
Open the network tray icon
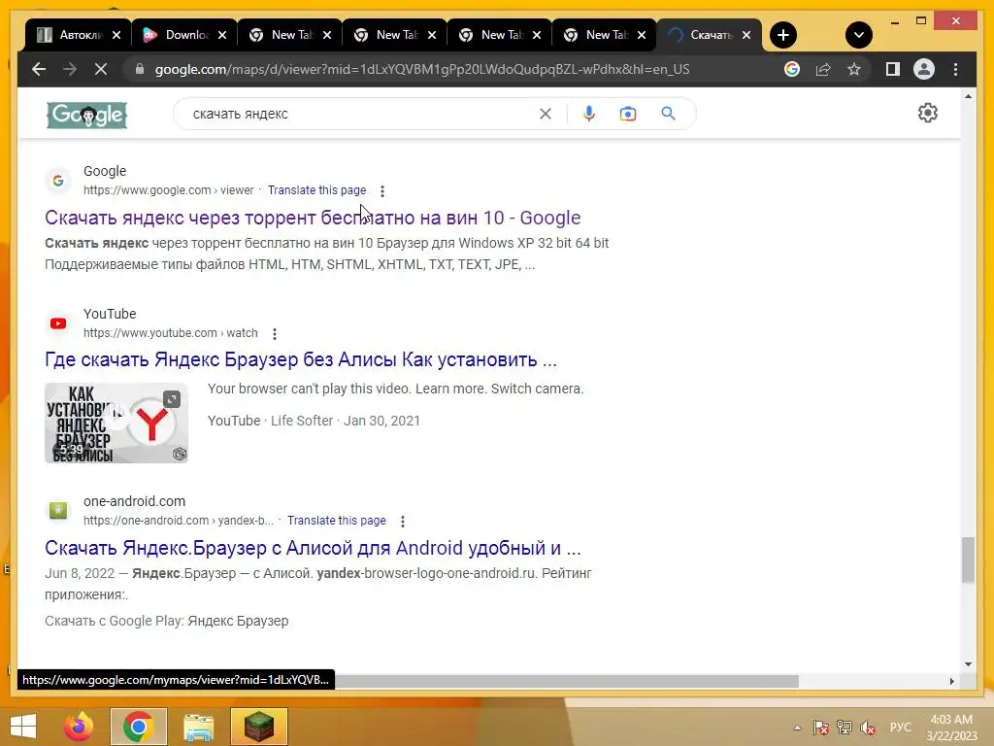844,728
